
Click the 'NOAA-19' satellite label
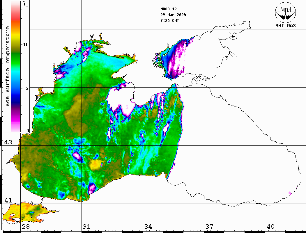pos(168,9)
